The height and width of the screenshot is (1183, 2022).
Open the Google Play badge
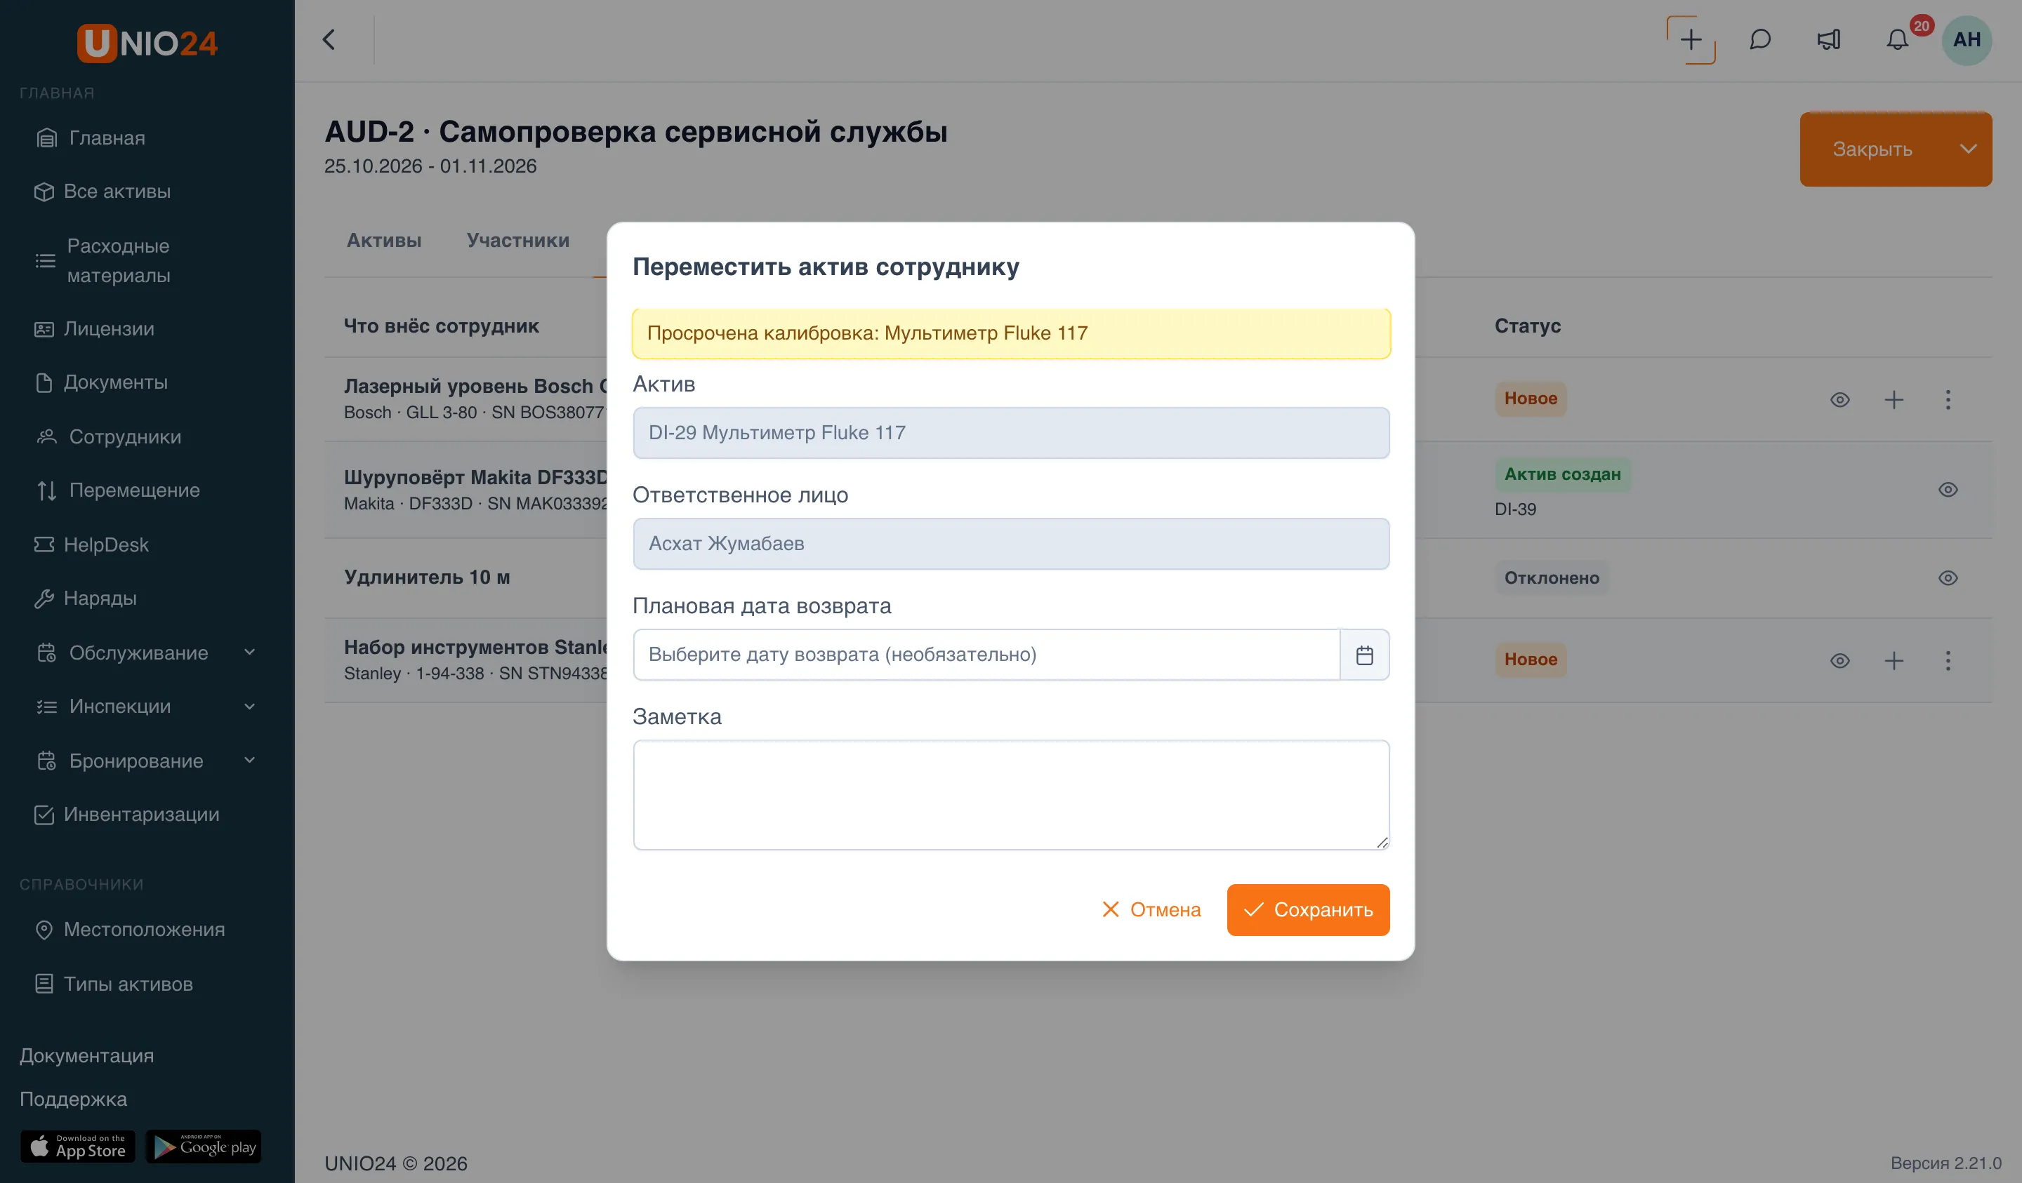[204, 1146]
